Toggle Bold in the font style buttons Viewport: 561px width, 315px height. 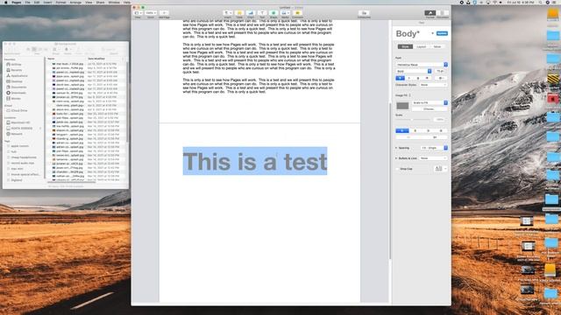[400, 78]
